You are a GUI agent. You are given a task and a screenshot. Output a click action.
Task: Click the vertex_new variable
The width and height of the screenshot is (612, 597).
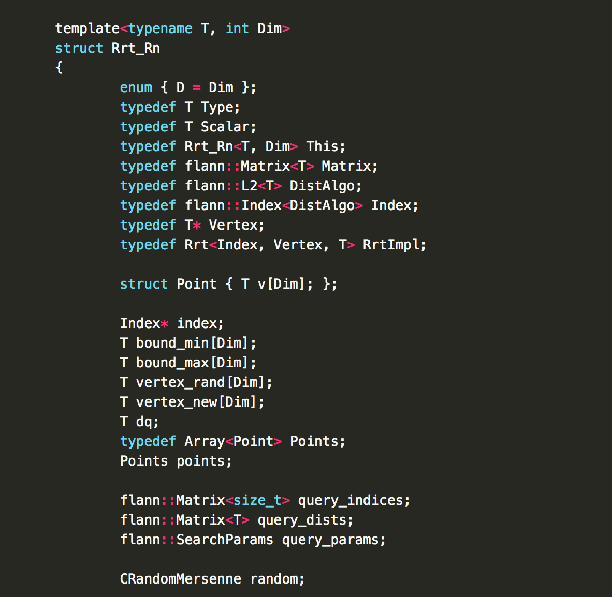[x=177, y=402]
